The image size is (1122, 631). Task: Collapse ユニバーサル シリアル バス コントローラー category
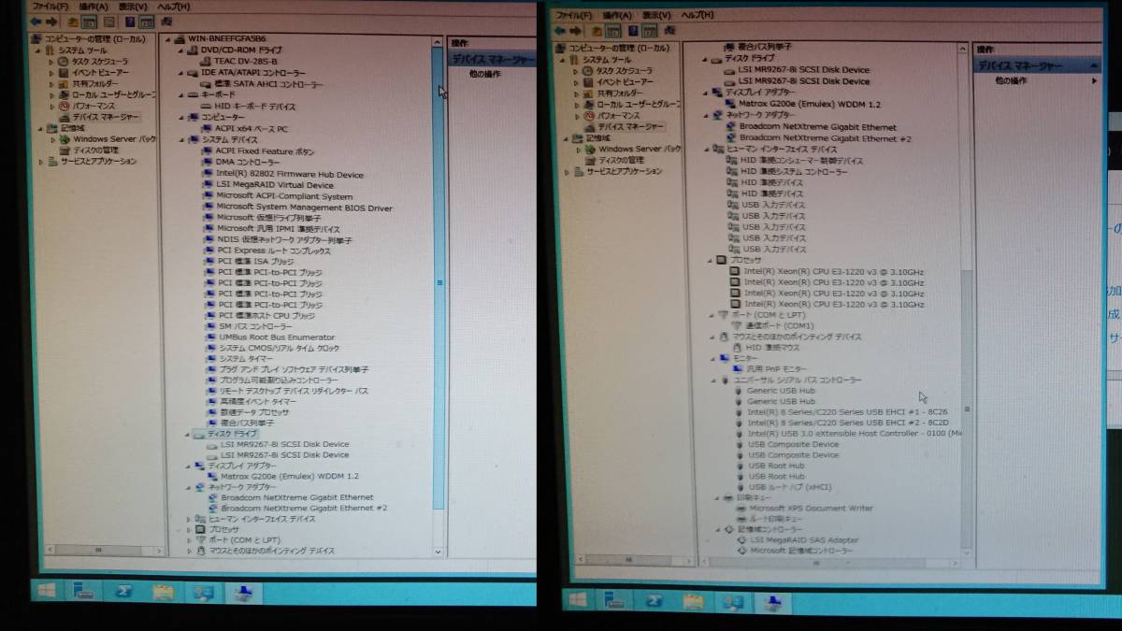[712, 380]
